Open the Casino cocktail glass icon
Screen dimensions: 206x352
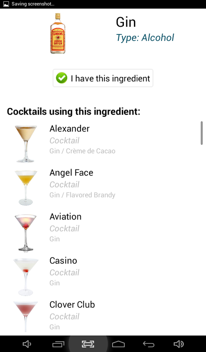coord(26,277)
